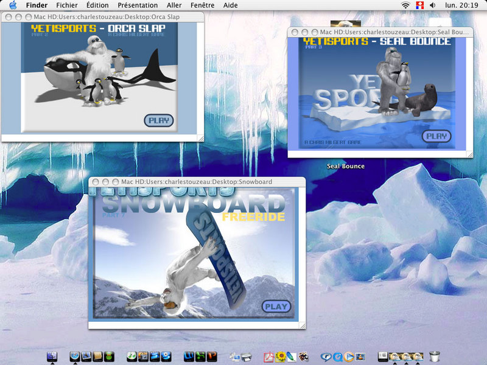Click the volume speaker icon

click(x=433, y=5)
